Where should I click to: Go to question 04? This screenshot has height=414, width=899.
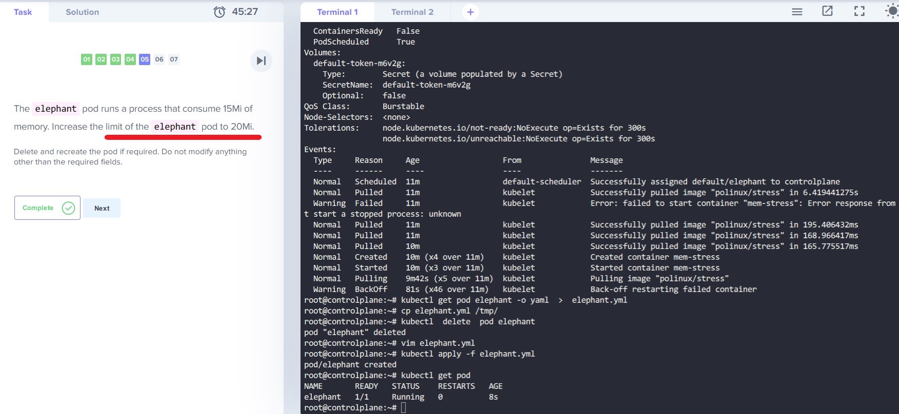coord(130,59)
